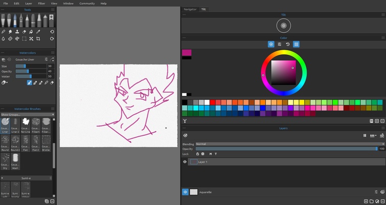Duplicate brush preset in Watercolor Brushes panel
The height and width of the screenshot is (205, 386).
coord(47,201)
